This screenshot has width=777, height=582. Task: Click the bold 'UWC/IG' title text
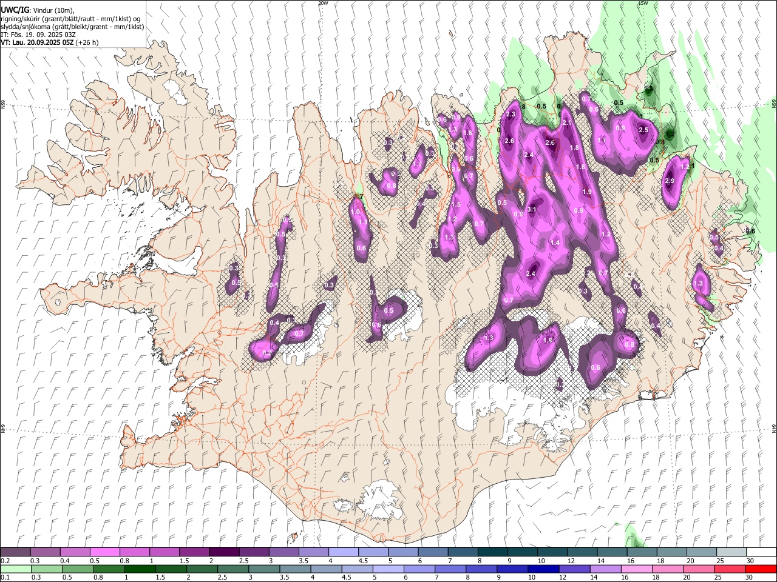coord(15,10)
